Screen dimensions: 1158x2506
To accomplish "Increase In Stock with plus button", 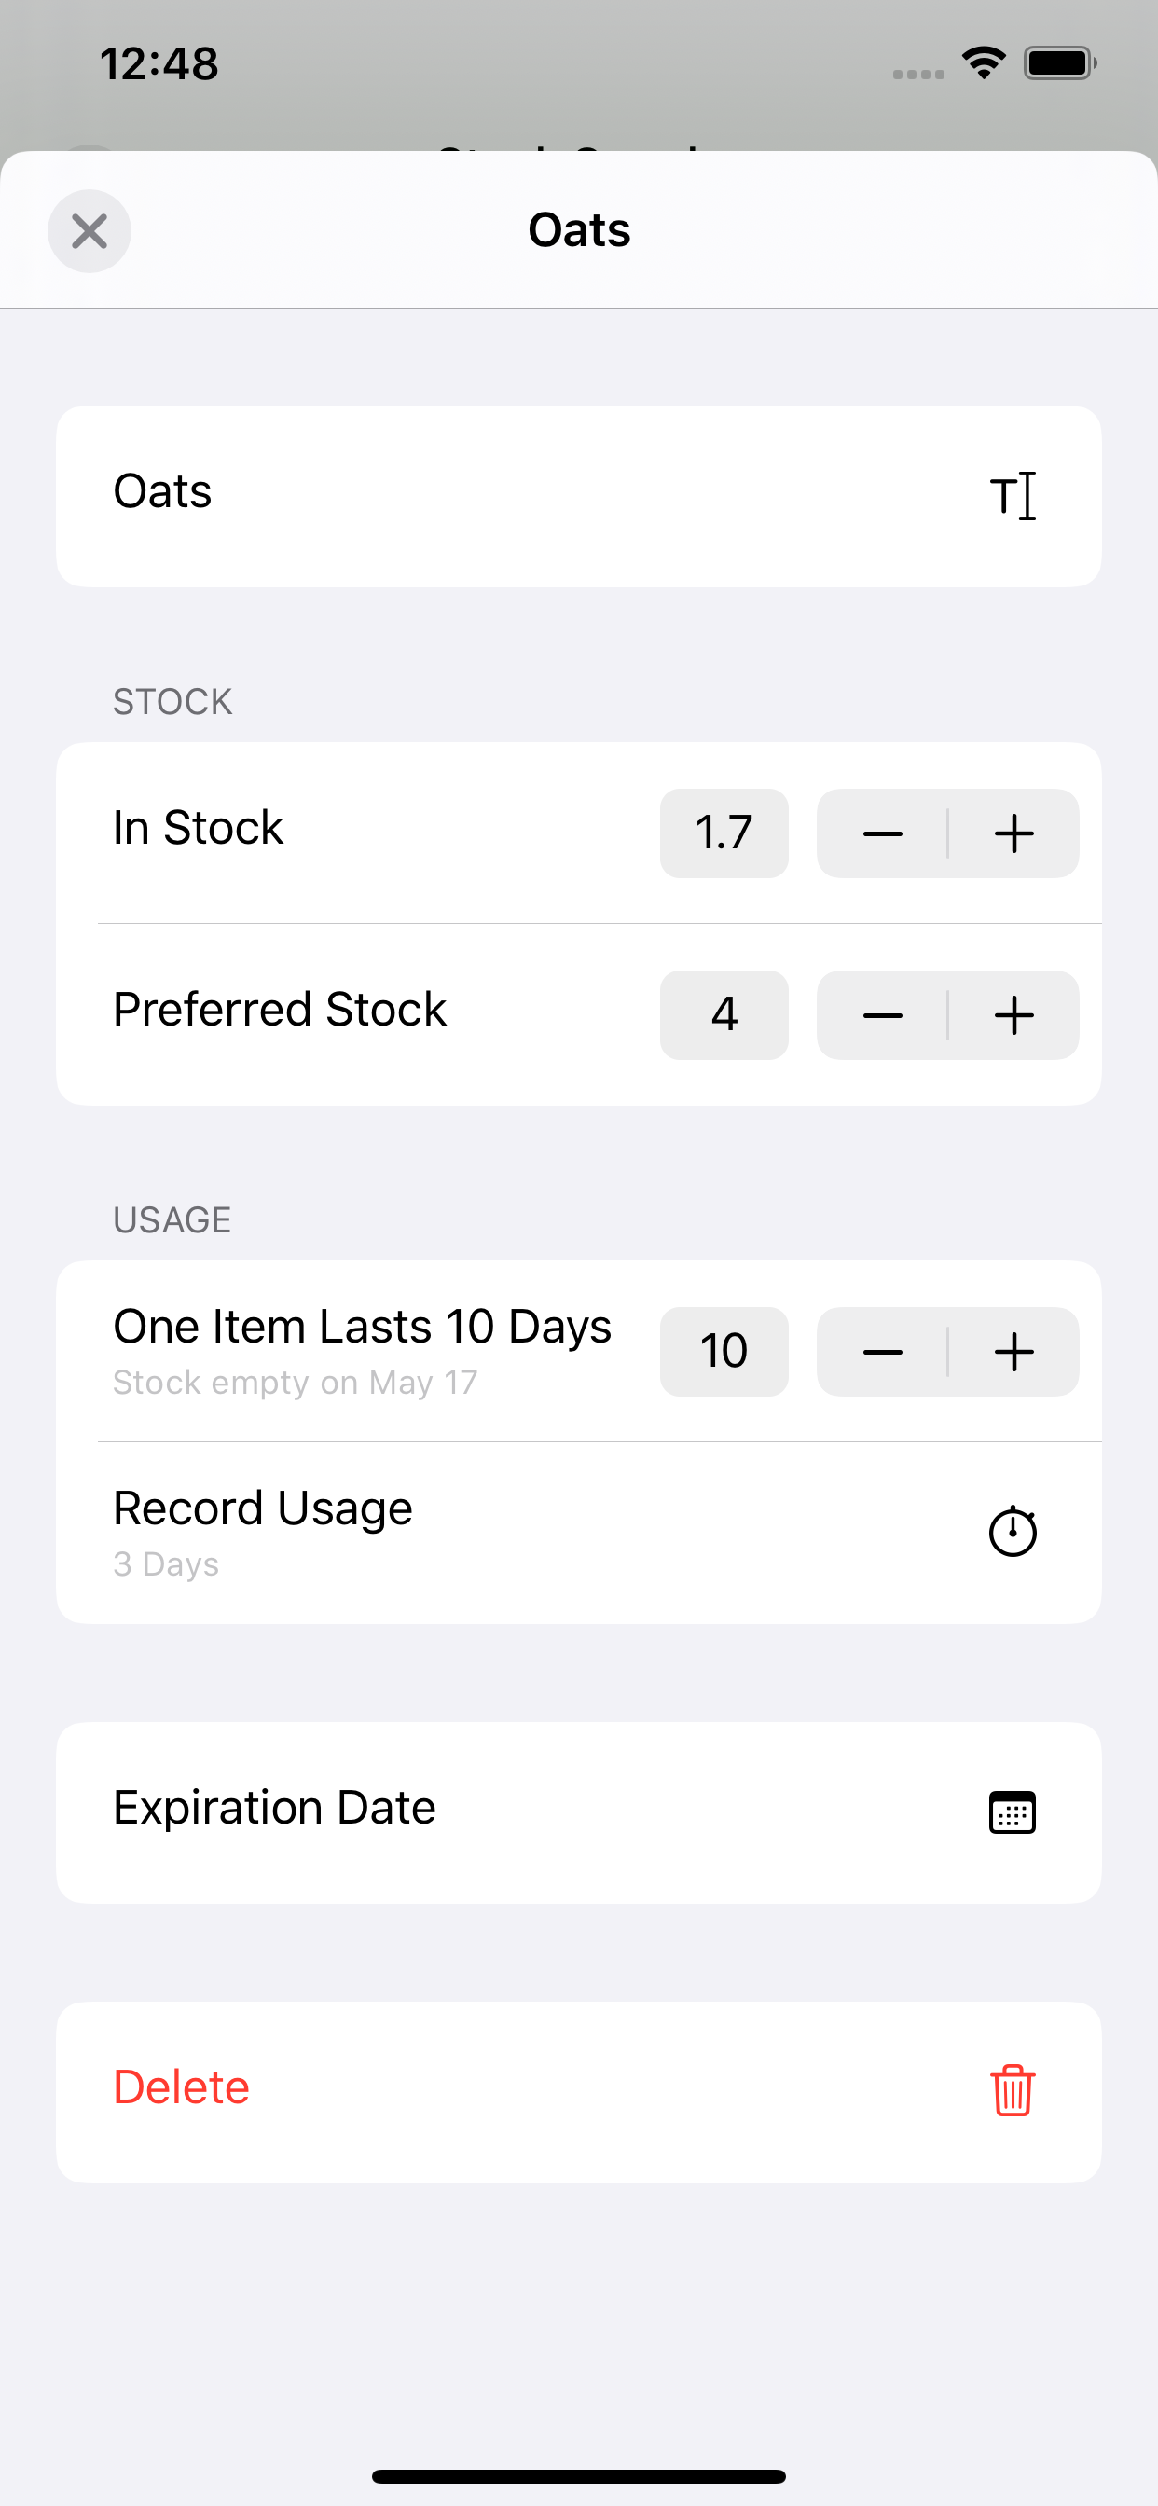I will (1014, 833).
